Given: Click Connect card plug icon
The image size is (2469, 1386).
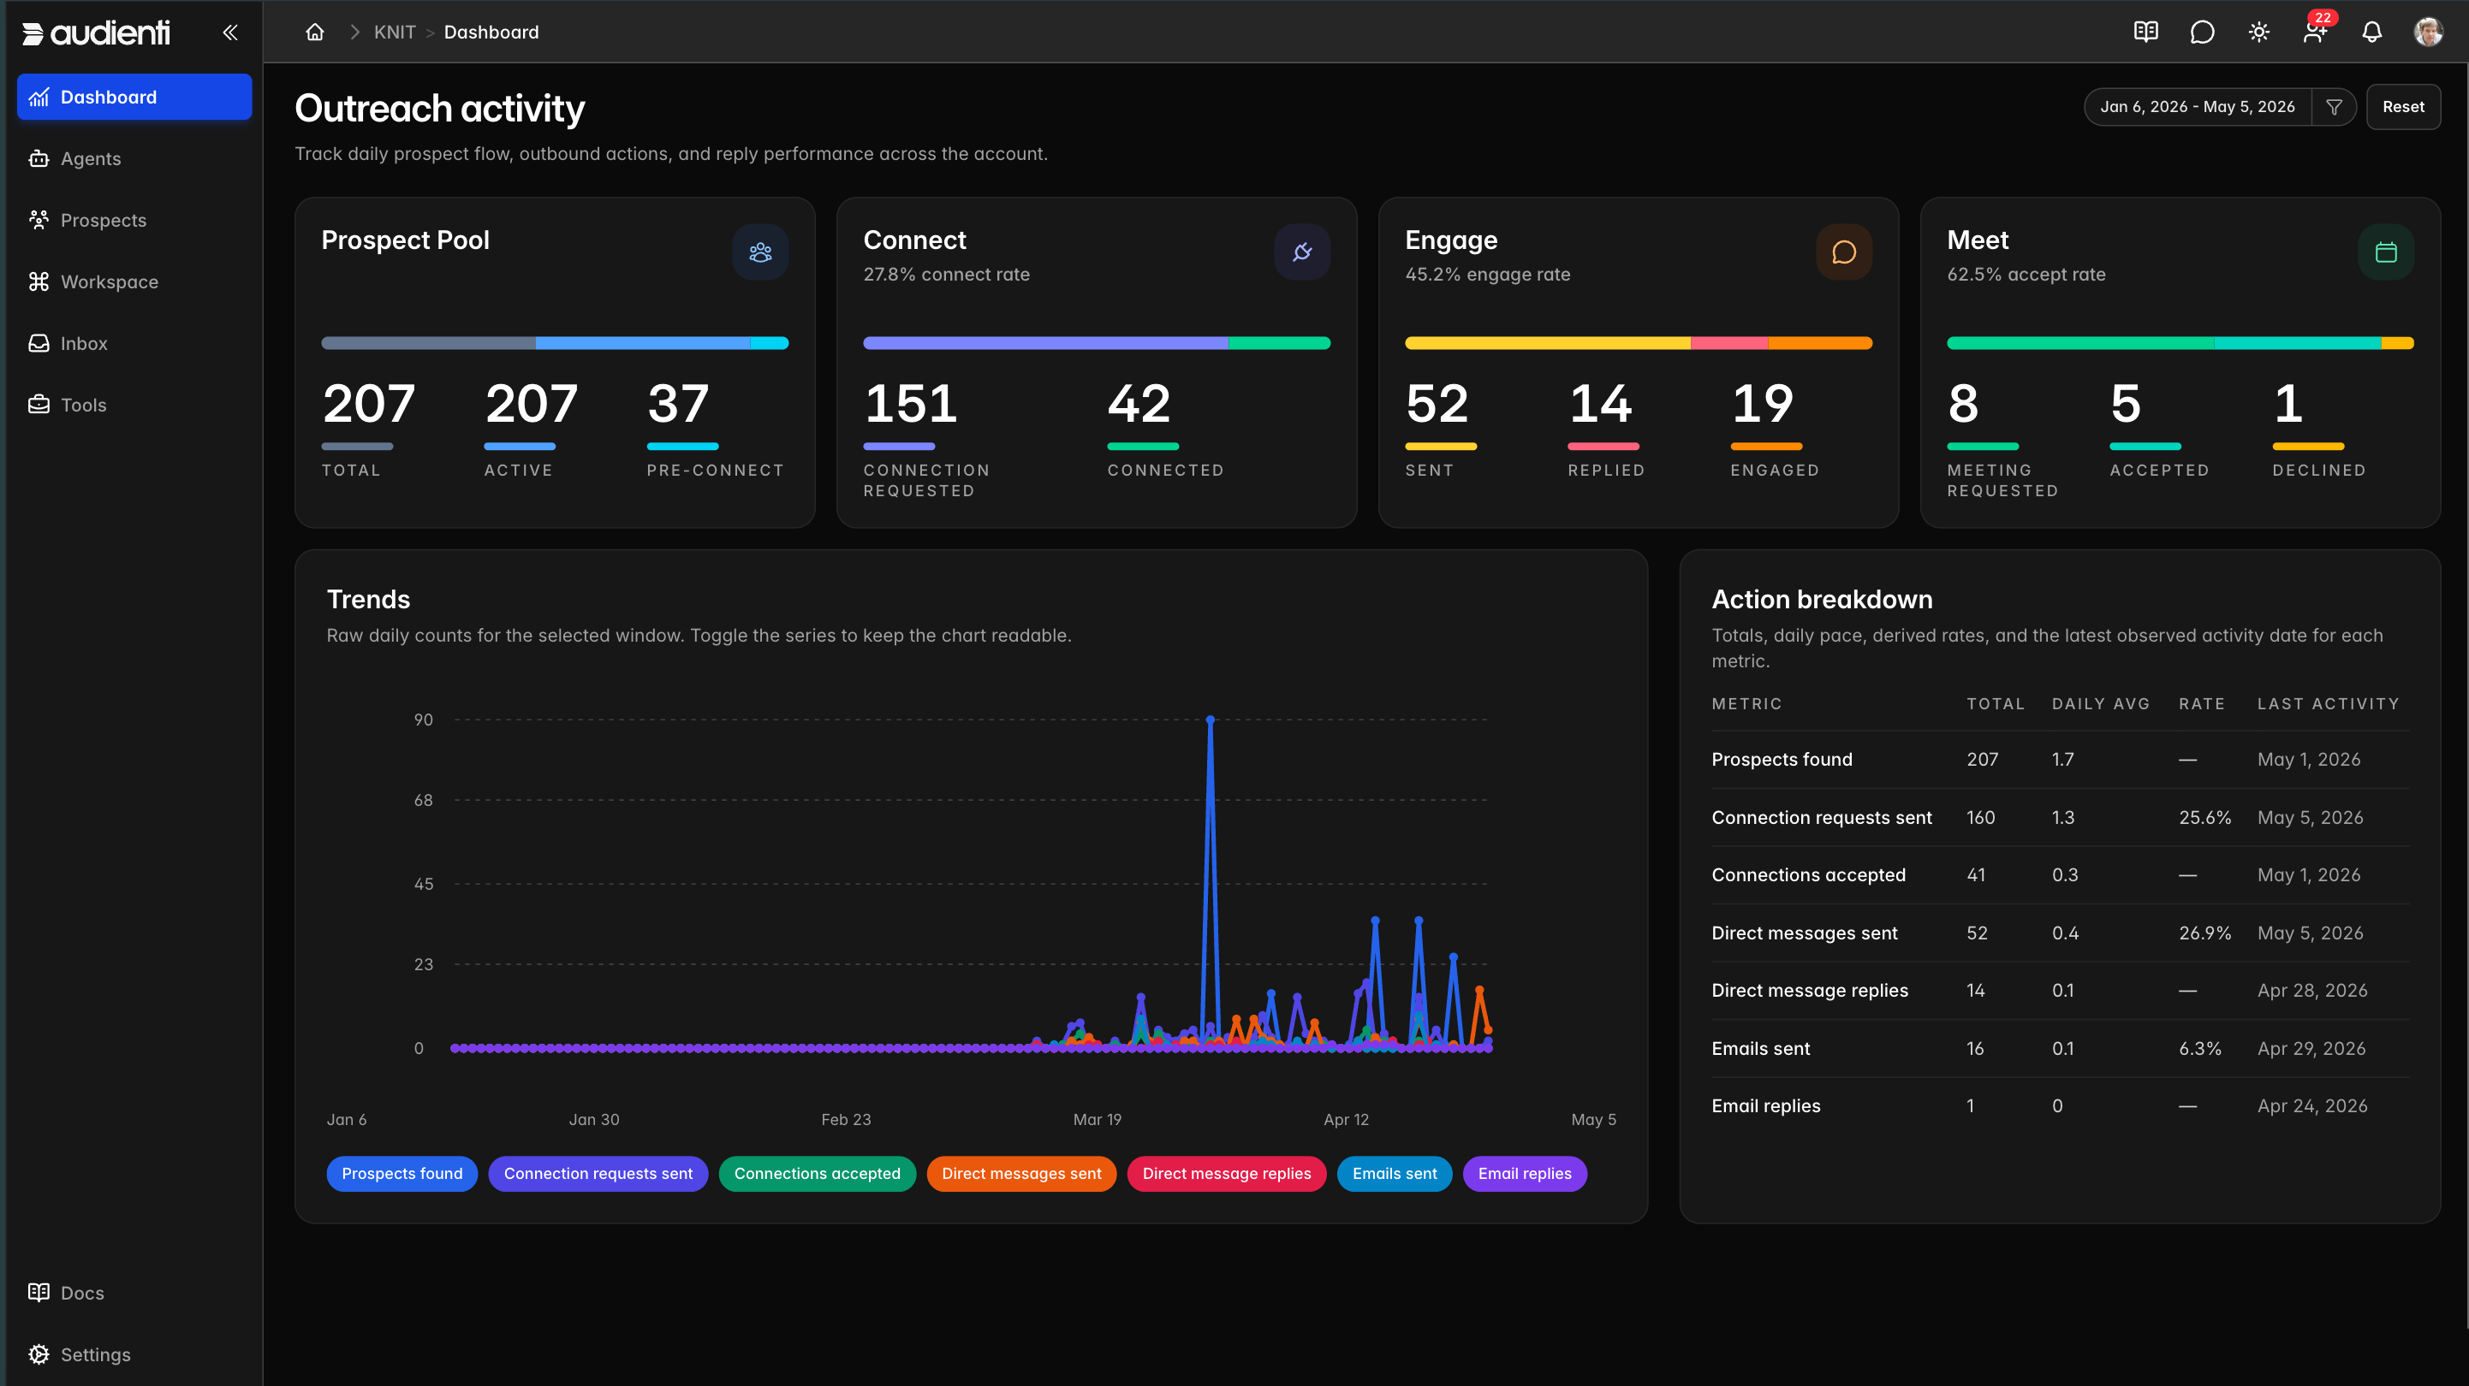Looking at the screenshot, I should (x=1301, y=252).
